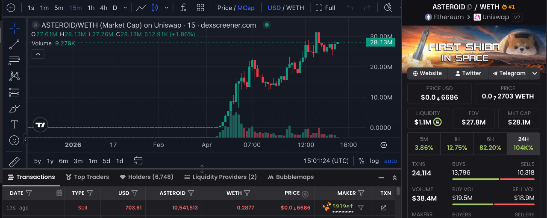Expand the chart style dropdown arrow
Viewport: 547px width, 218px height.
pyautogui.click(x=166, y=8)
